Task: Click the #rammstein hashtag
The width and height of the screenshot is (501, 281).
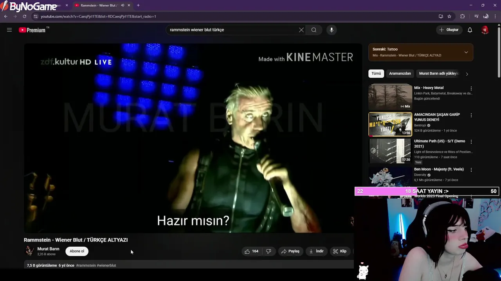Action: pyautogui.click(x=86, y=265)
